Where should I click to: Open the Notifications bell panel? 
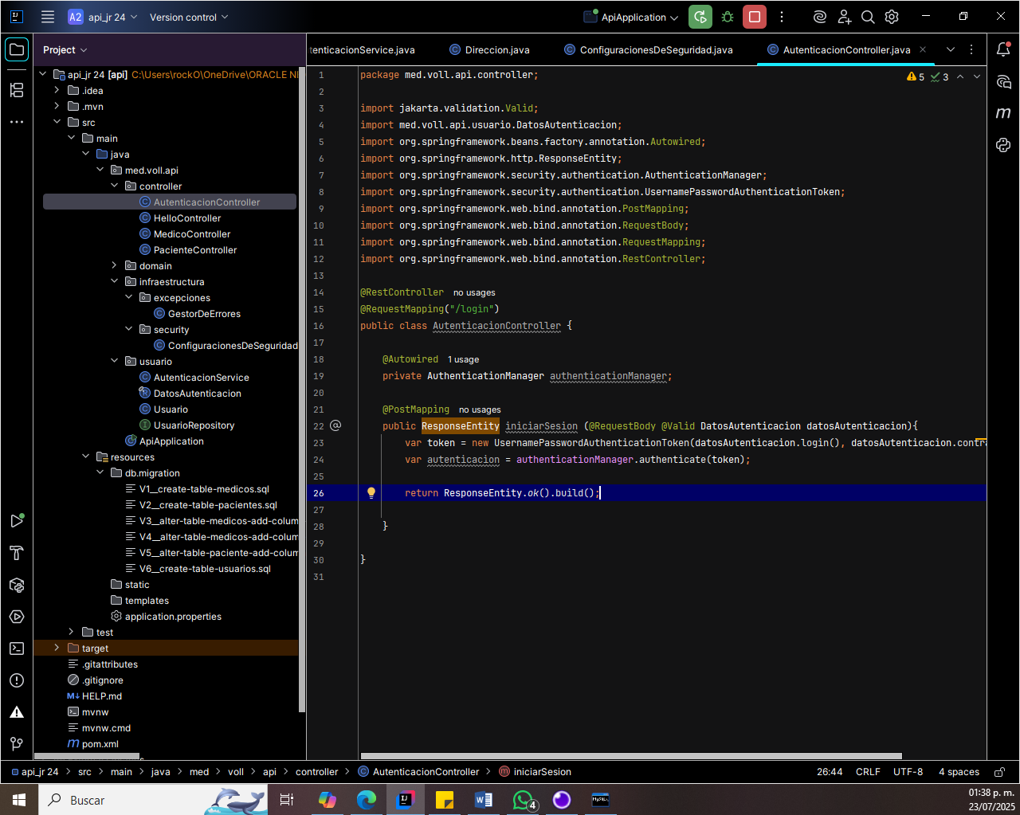click(x=1003, y=49)
